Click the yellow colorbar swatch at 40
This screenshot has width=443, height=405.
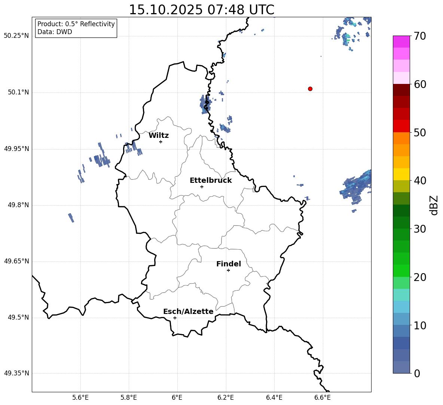coord(401,174)
